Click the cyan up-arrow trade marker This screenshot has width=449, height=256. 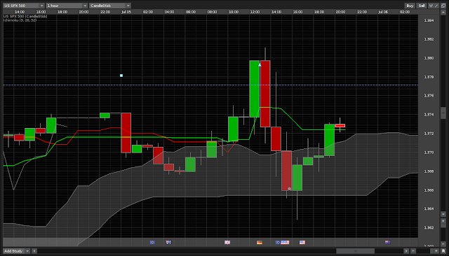point(260,65)
